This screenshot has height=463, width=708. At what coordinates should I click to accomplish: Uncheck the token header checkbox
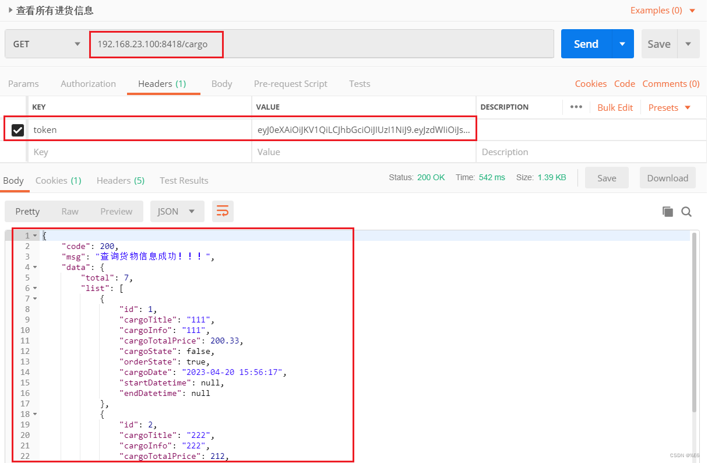coord(17,129)
